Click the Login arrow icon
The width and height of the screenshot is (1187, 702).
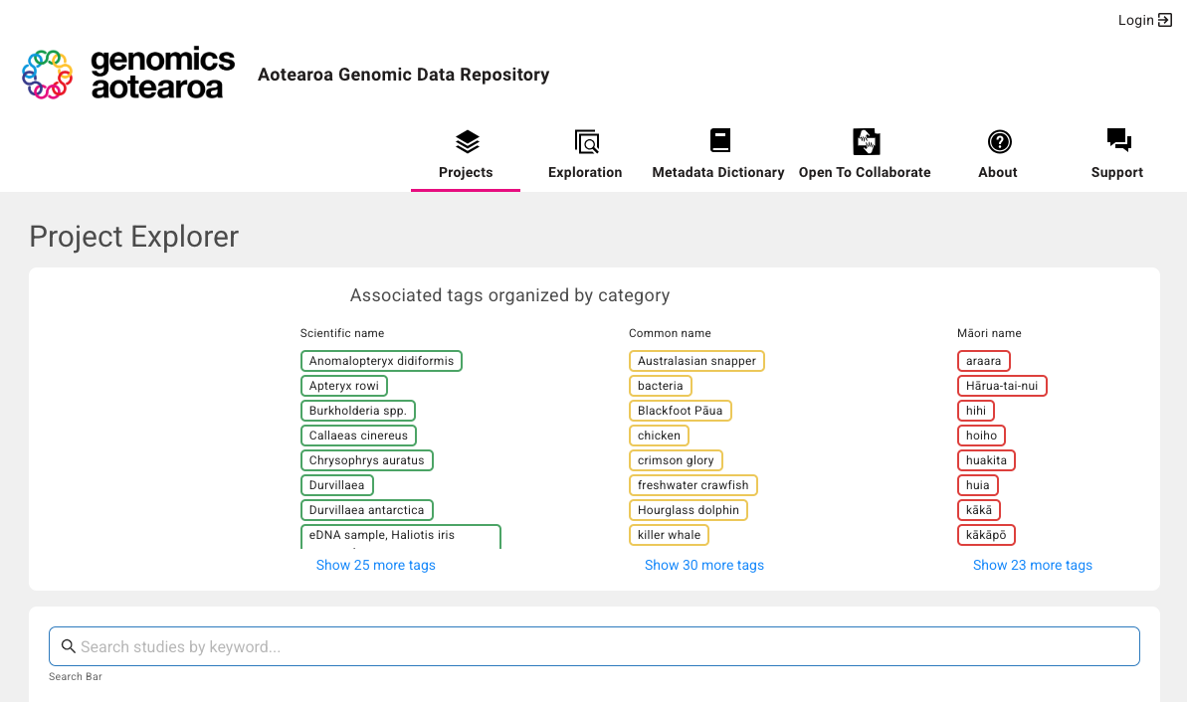pyautogui.click(x=1162, y=19)
